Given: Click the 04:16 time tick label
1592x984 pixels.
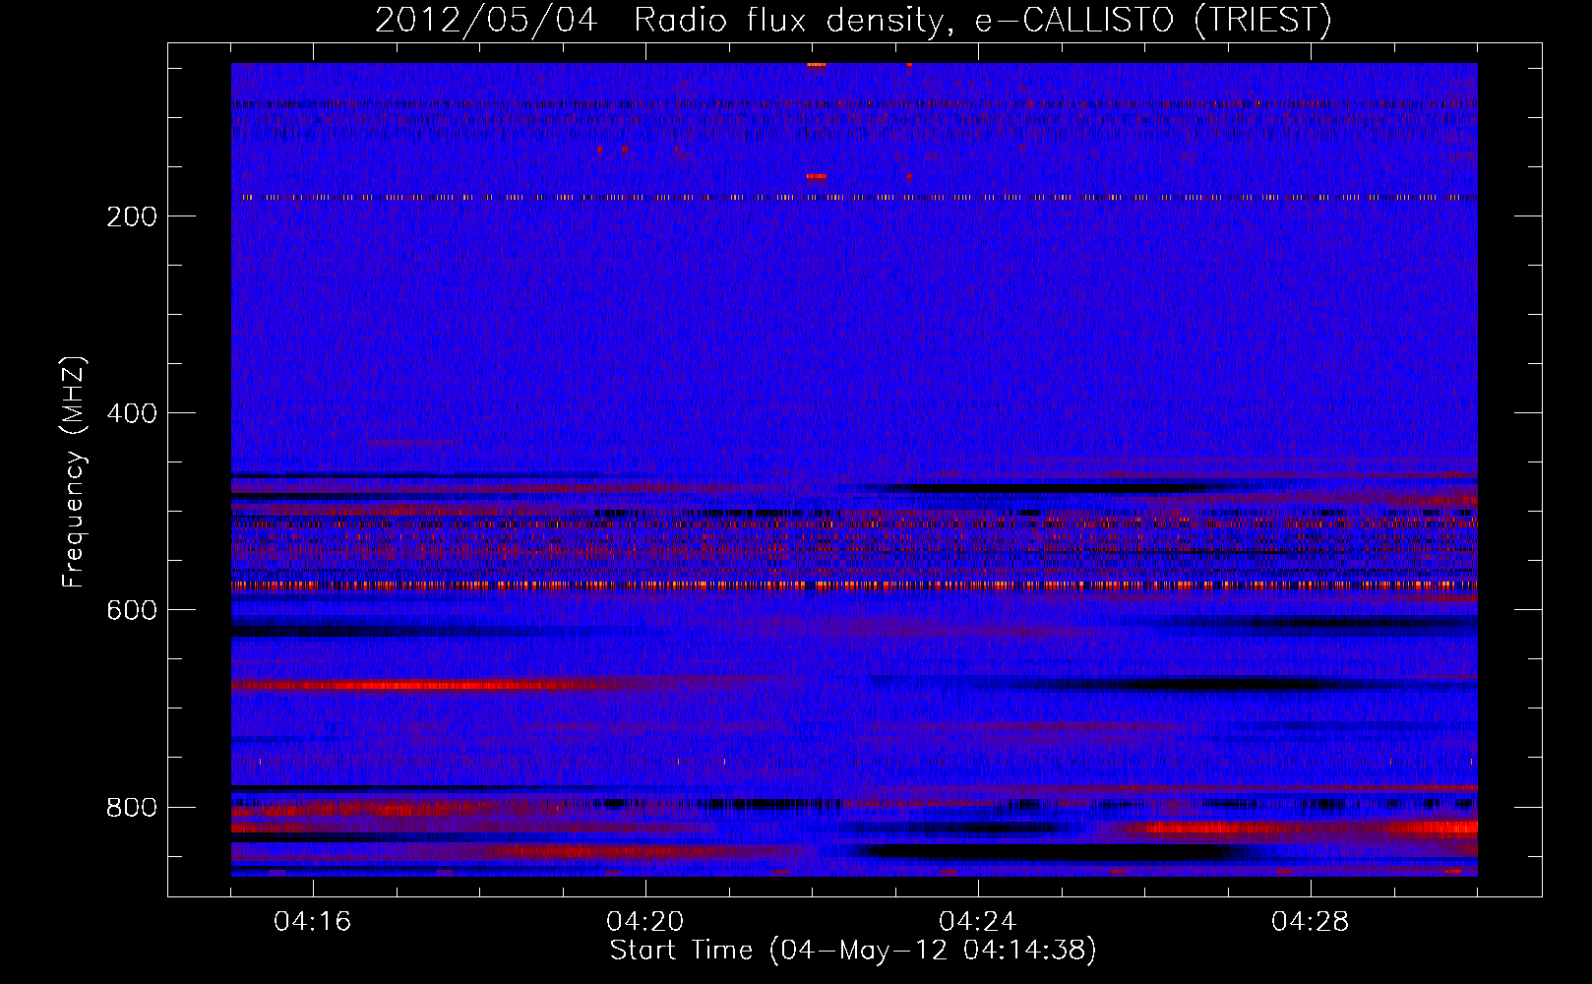Looking at the screenshot, I should (x=313, y=922).
